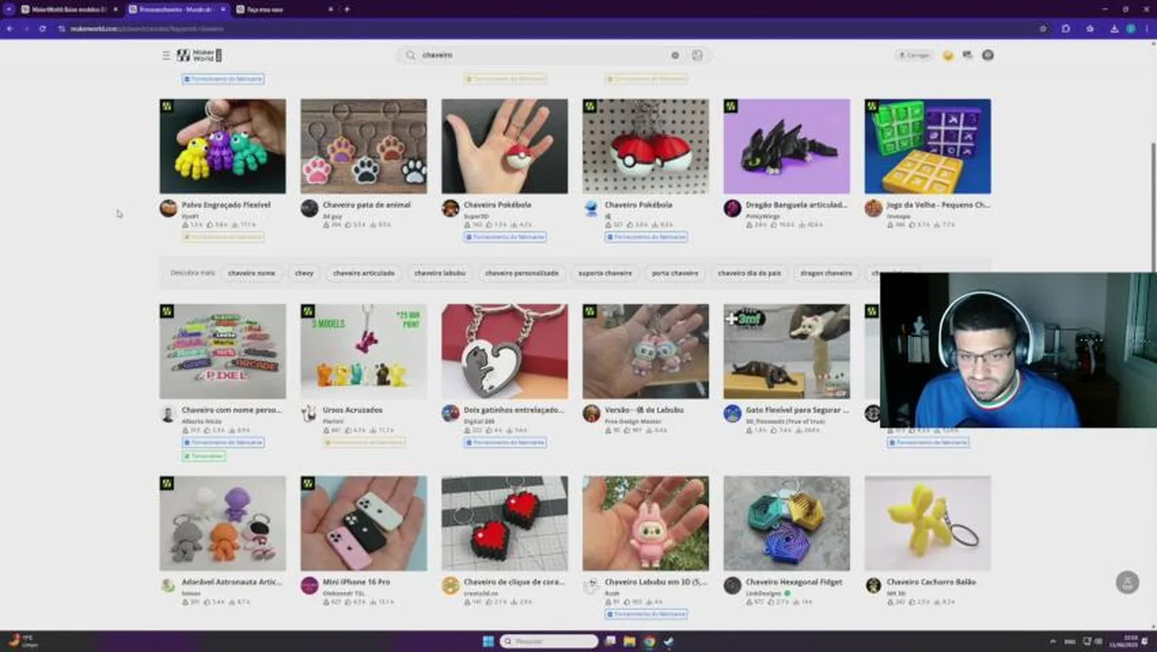
Task: Select 'chaveiro labubu' suggestion chip
Action: [x=440, y=273]
